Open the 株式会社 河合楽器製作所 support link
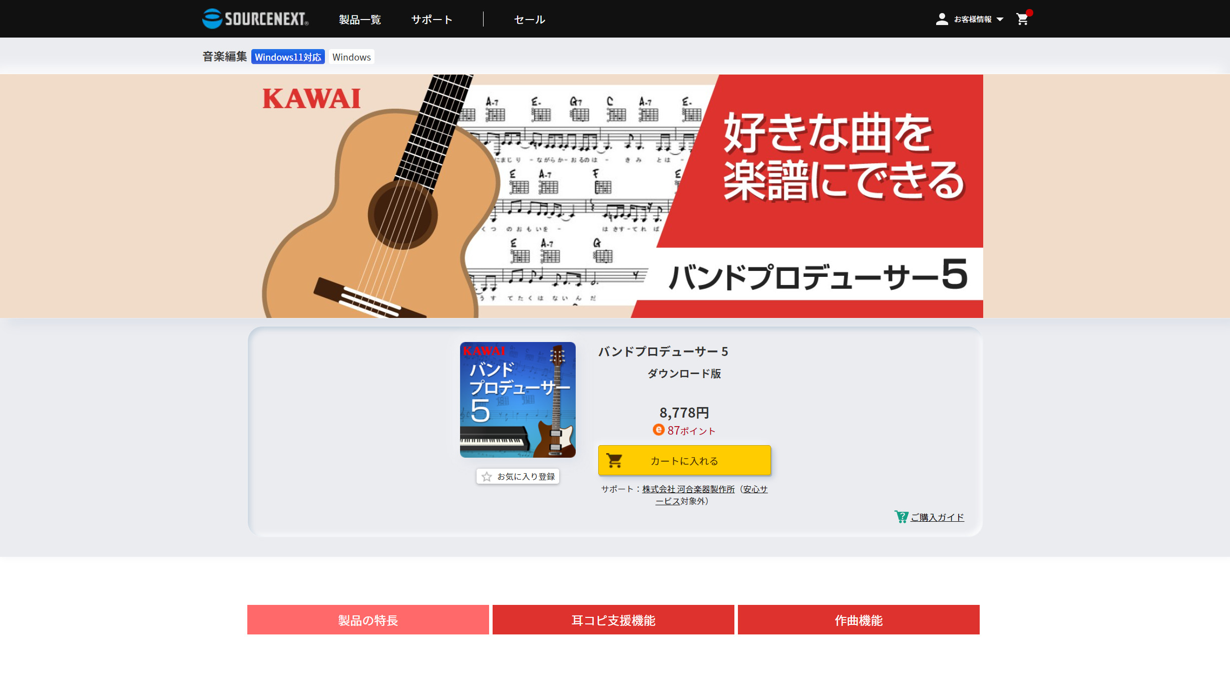Image resolution: width=1230 pixels, height=680 pixels. [x=688, y=489]
